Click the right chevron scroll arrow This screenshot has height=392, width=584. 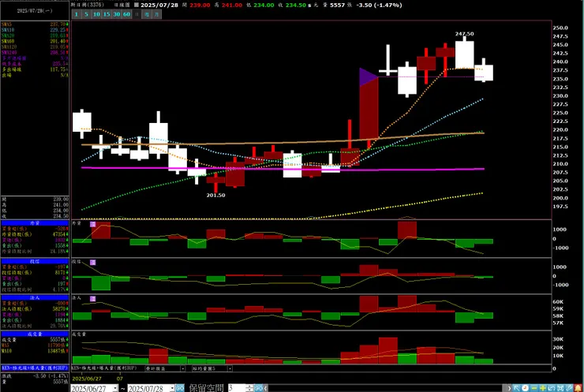(509, 388)
